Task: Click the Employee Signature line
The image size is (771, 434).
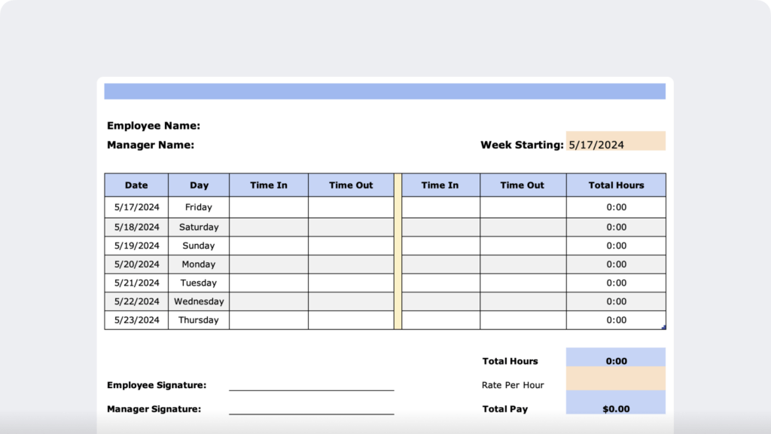Action: coord(312,390)
